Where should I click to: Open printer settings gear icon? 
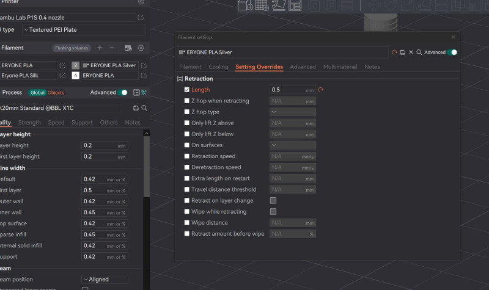coord(141,2)
